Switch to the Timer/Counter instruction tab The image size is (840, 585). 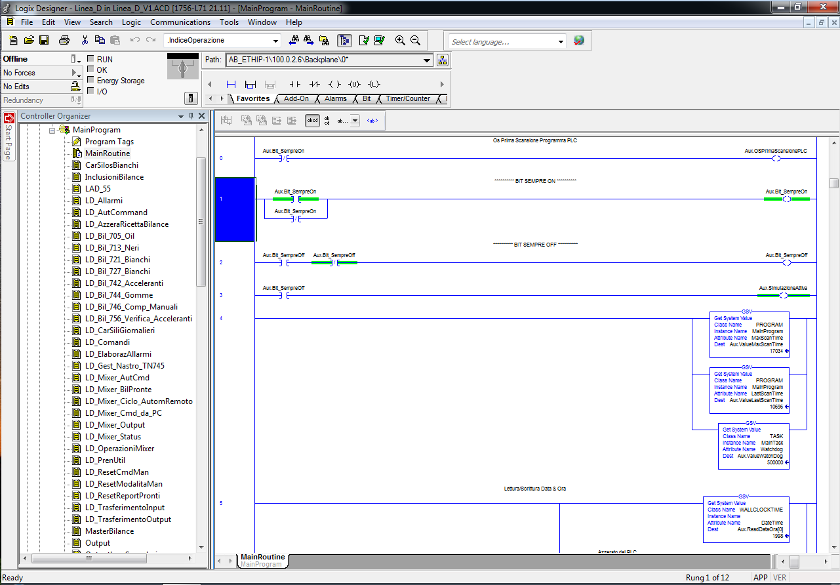(x=408, y=98)
